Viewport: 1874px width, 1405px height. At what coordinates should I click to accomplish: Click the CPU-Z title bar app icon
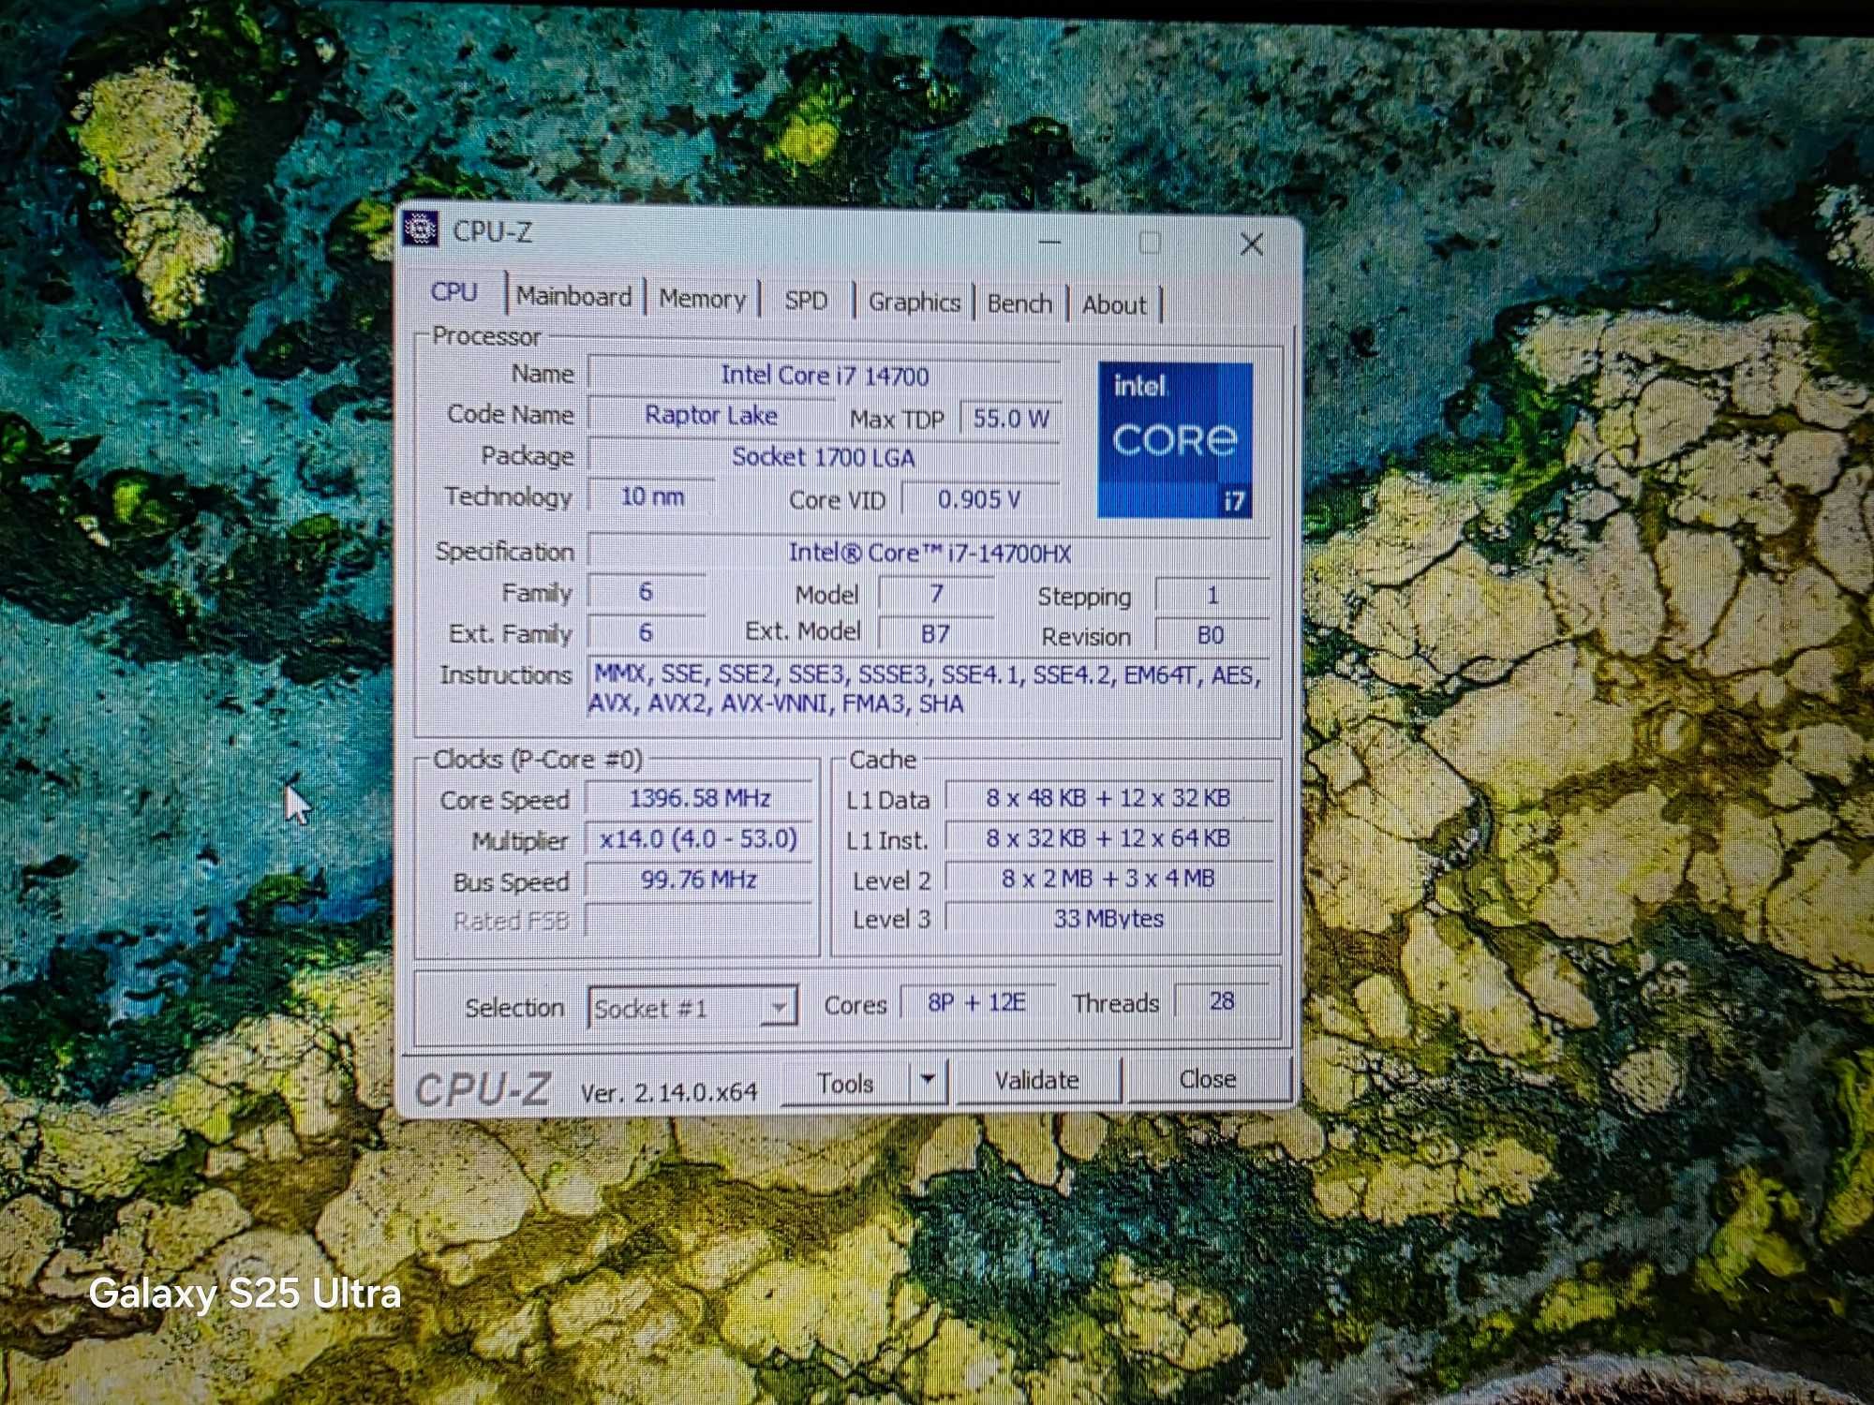tap(421, 229)
